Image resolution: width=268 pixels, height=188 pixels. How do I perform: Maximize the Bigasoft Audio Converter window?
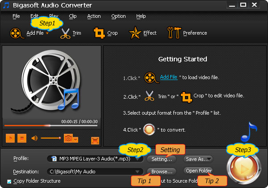pos(243,5)
